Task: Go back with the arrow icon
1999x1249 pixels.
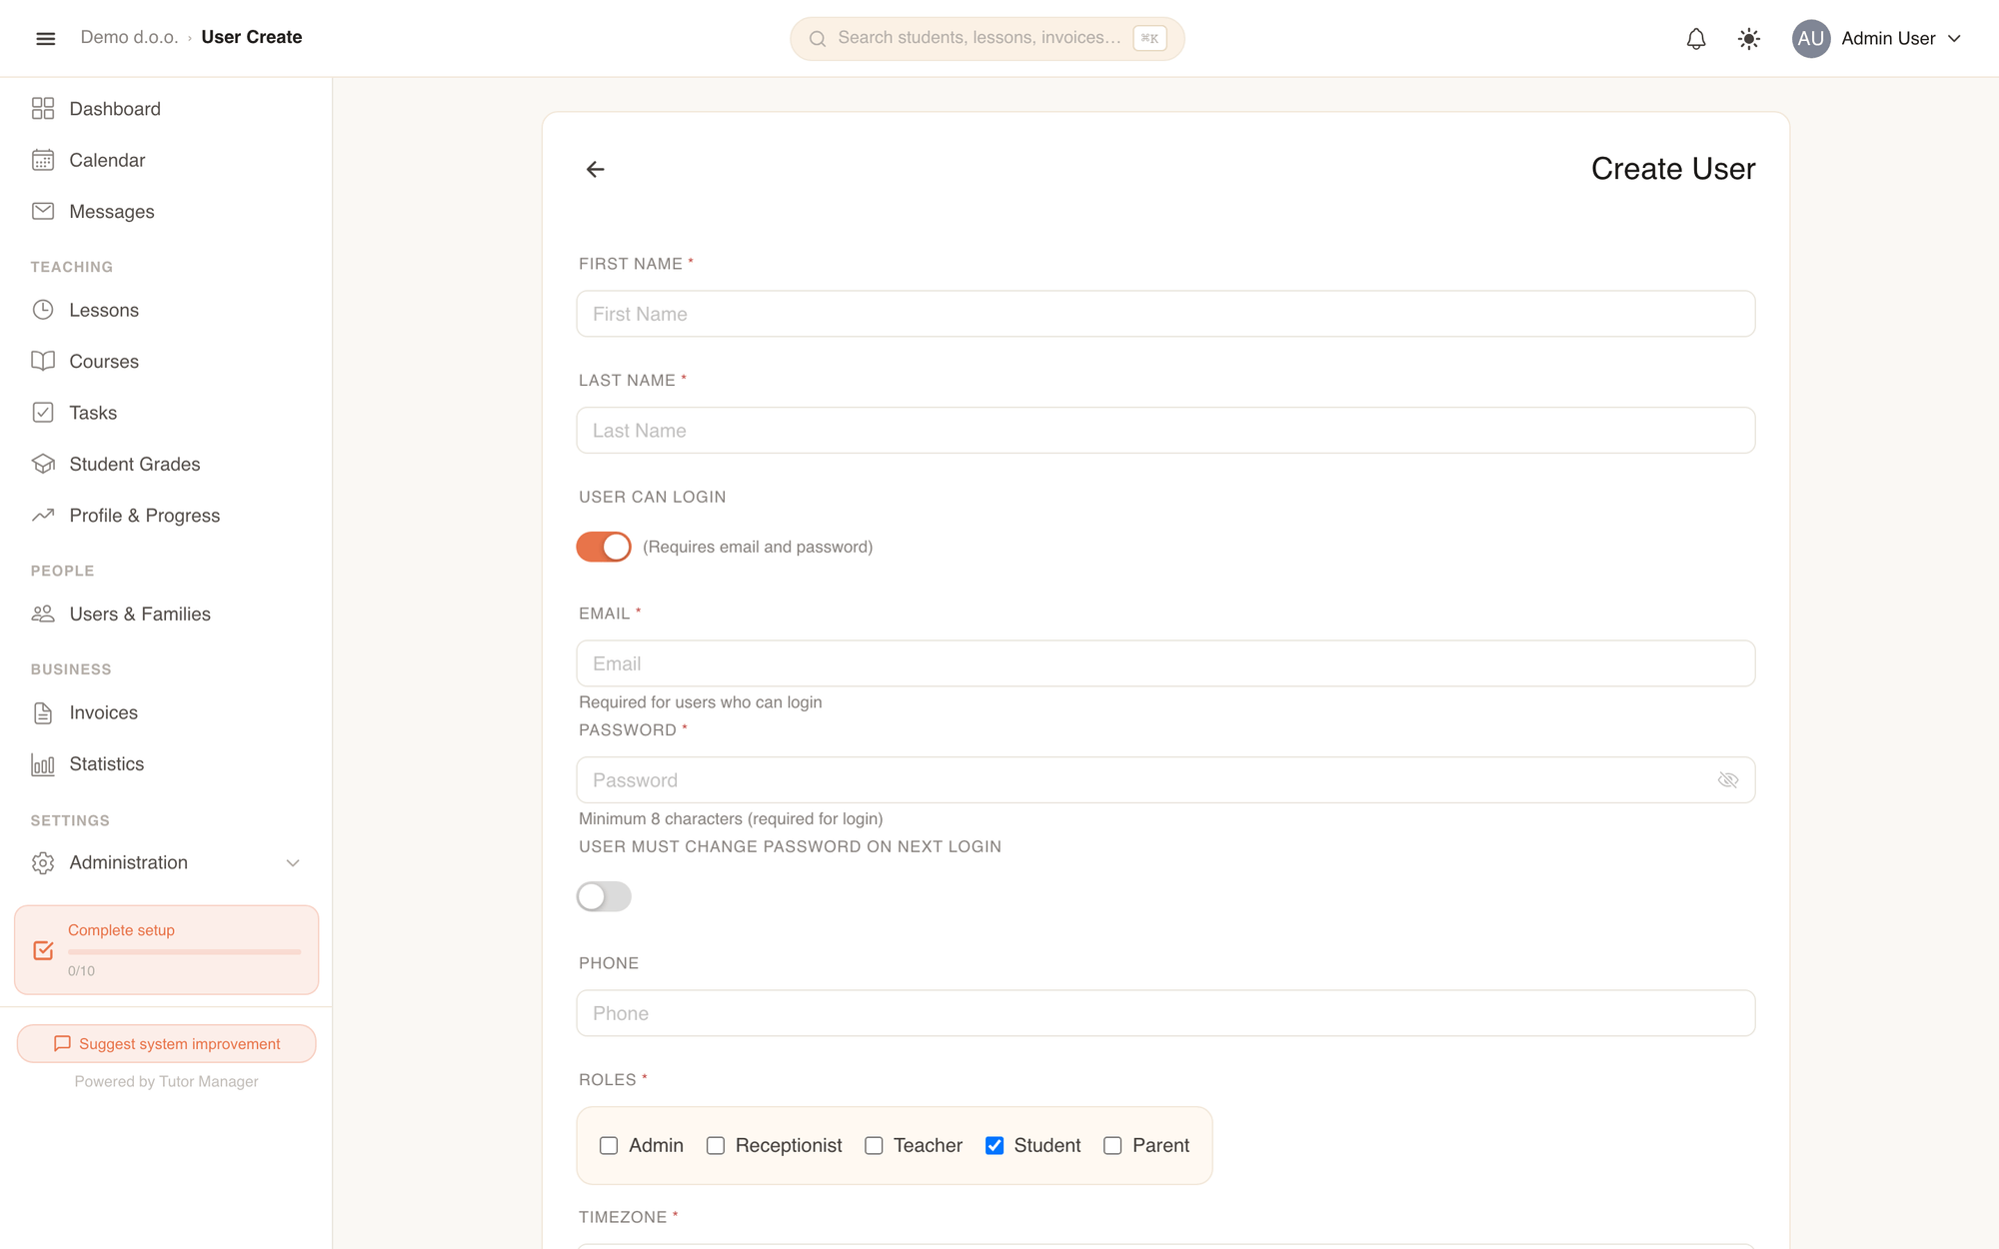Action: click(x=595, y=169)
